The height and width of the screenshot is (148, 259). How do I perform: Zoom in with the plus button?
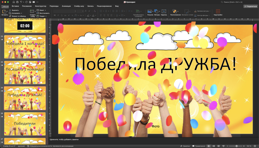[x=244, y=146]
